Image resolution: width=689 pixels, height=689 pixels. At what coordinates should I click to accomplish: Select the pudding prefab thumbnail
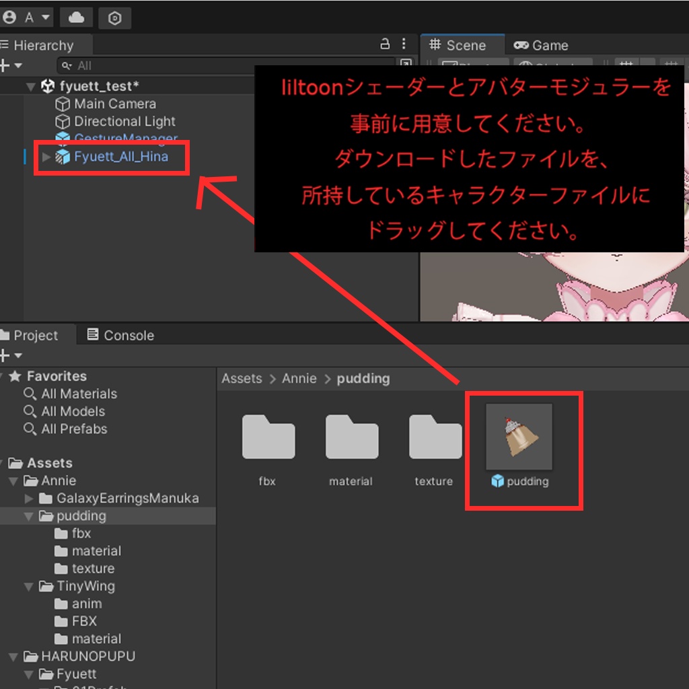[x=519, y=437]
